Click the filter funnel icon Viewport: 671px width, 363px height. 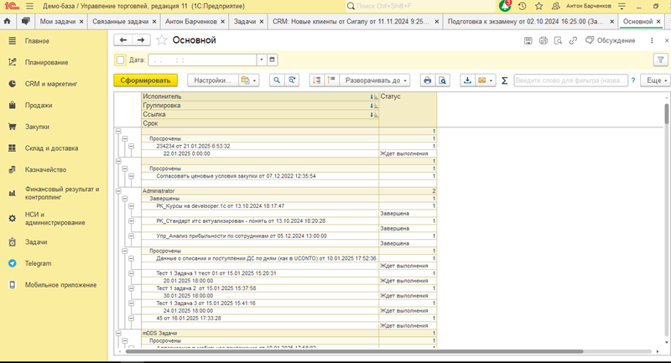click(x=659, y=60)
